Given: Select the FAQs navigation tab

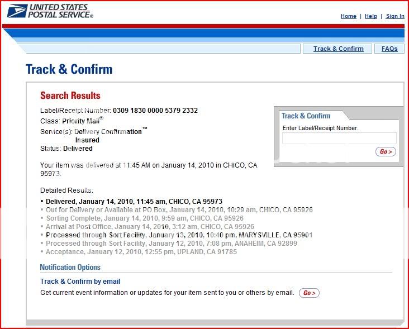Looking at the screenshot, I should click(x=389, y=49).
